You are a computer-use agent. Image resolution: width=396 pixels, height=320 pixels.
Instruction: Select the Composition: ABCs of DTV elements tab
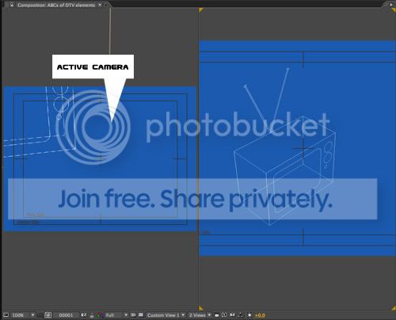(x=56, y=5)
